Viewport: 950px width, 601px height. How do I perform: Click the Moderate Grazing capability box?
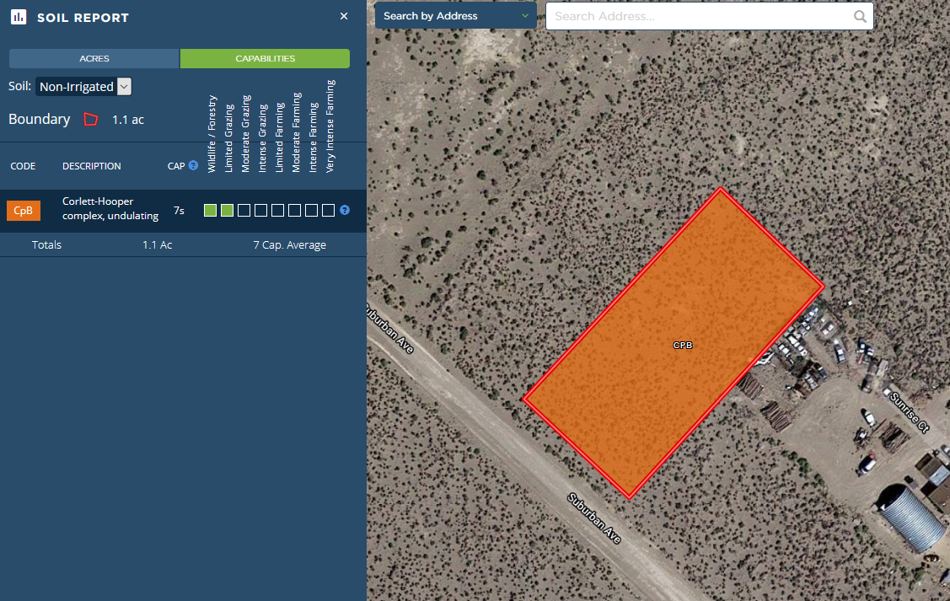click(x=244, y=210)
